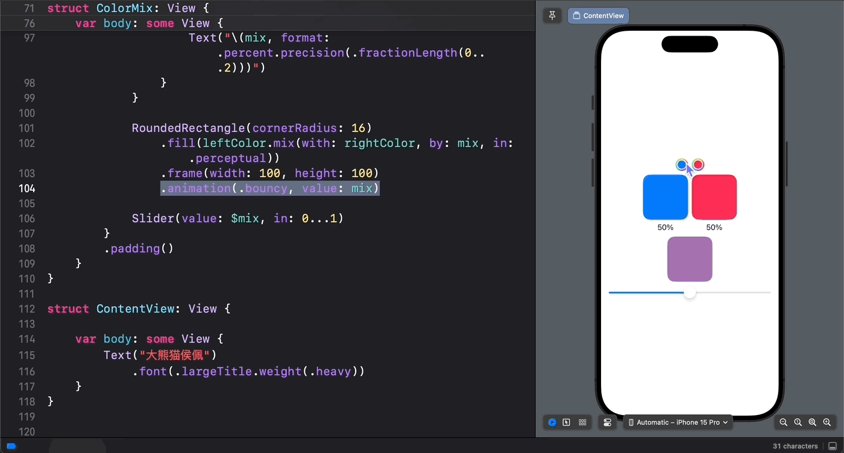The image size is (844, 453).
Task: Click the mix slider thumb
Action: [690, 293]
